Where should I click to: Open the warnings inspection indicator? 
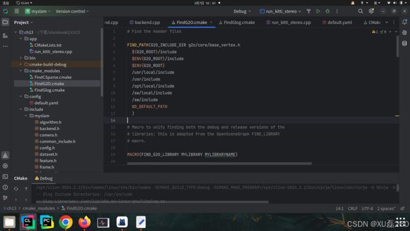[x=375, y=32]
